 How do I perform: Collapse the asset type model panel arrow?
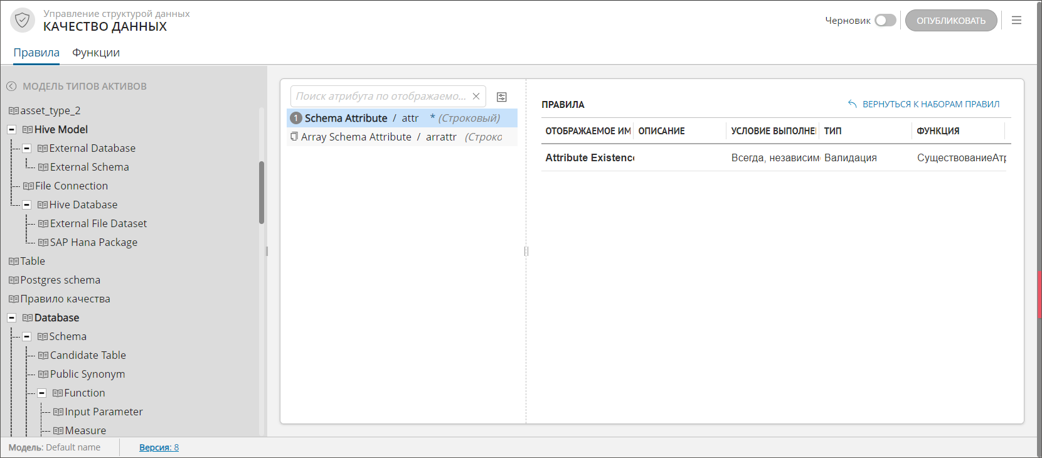pos(11,87)
